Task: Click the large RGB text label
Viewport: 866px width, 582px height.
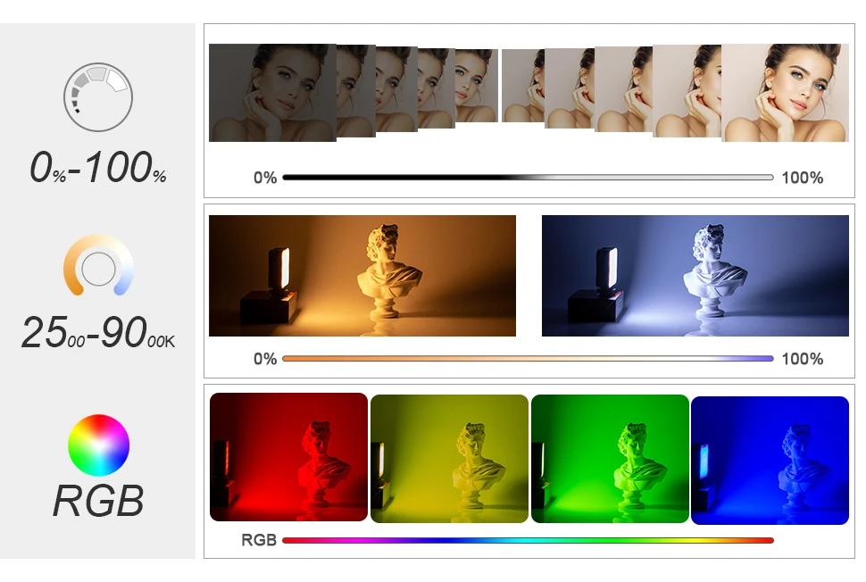Action: click(98, 500)
